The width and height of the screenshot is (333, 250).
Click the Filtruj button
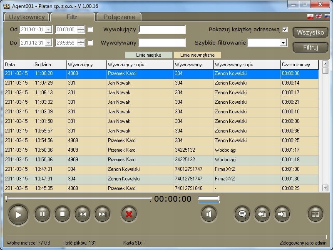click(x=311, y=47)
